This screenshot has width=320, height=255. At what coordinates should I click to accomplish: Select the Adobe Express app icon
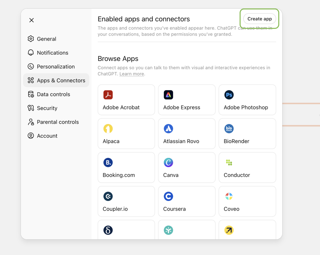pyautogui.click(x=168, y=95)
